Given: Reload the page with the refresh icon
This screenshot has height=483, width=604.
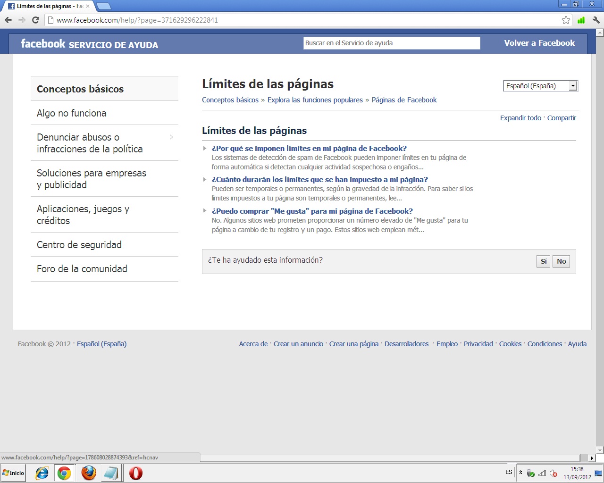Looking at the screenshot, I should 35,20.
